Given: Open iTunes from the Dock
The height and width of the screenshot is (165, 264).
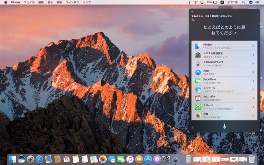Looking at the screenshot, I should click(130, 159).
